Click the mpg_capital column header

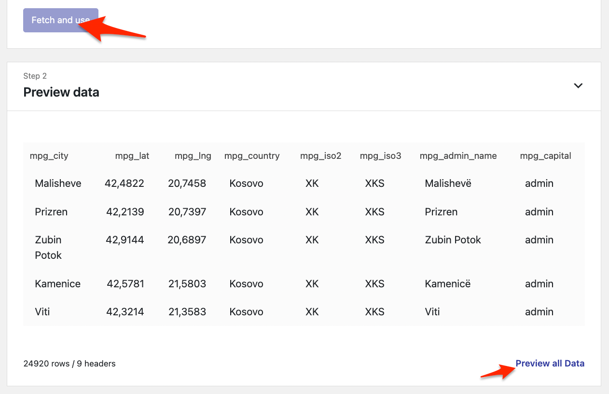(x=545, y=156)
